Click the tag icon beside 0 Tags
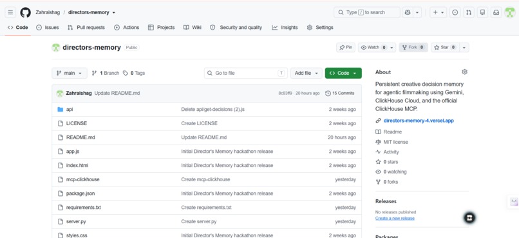519x238 pixels. [126, 73]
